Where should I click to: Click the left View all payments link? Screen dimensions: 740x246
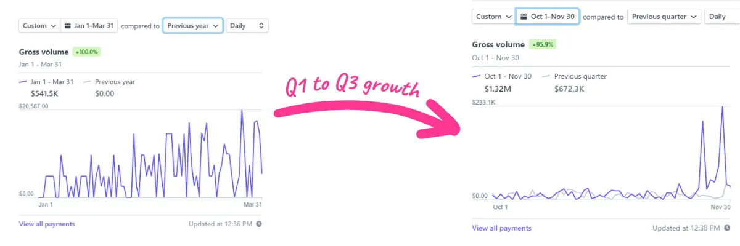click(x=47, y=224)
